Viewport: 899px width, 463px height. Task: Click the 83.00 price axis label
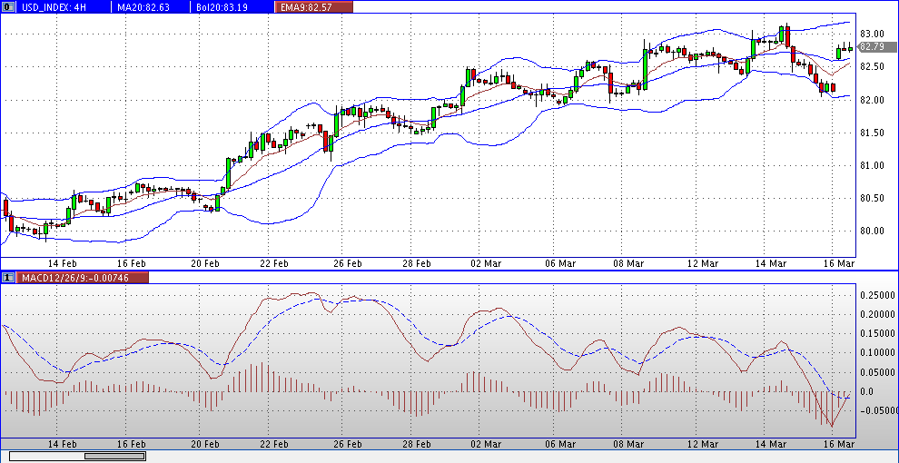871,34
